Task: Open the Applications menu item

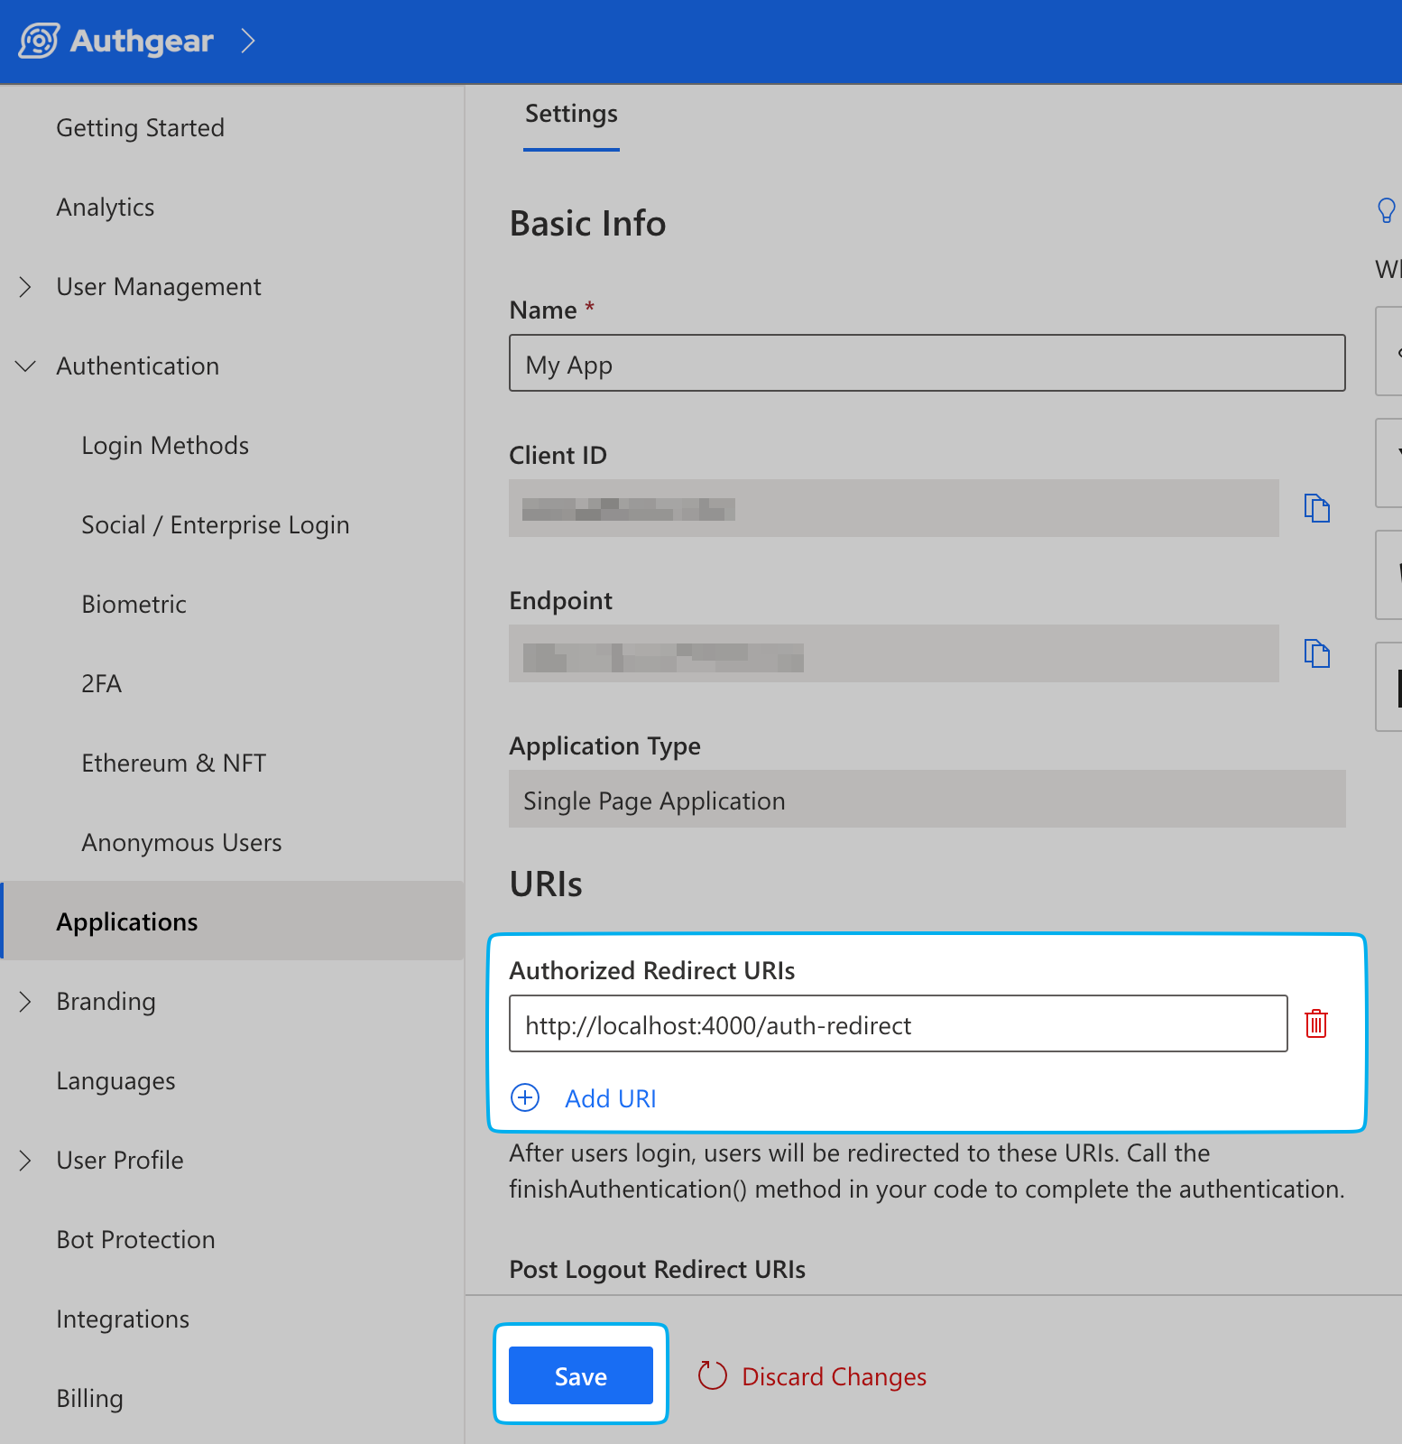Action: pyautogui.click(x=127, y=922)
